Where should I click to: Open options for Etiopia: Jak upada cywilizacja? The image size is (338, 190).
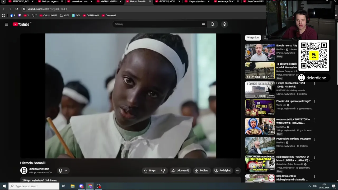click(314, 102)
